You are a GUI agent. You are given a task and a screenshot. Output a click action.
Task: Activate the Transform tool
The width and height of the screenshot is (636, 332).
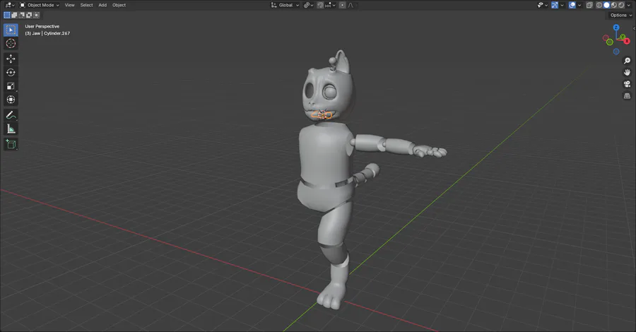tap(11, 100)
